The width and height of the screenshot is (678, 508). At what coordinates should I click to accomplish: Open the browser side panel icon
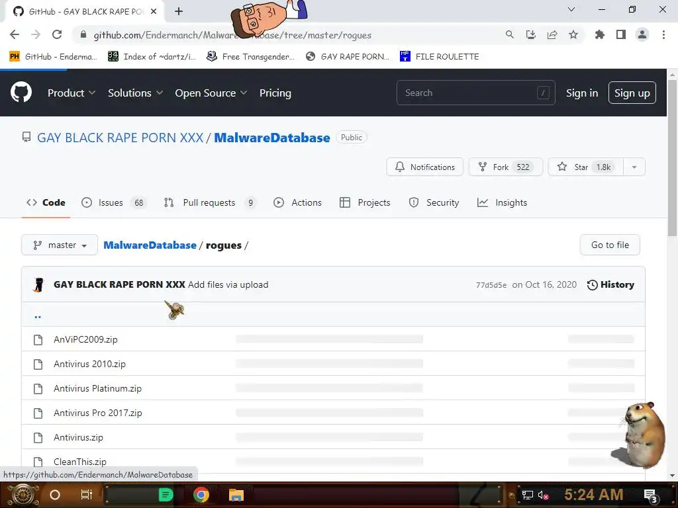[x=621, y=34]
